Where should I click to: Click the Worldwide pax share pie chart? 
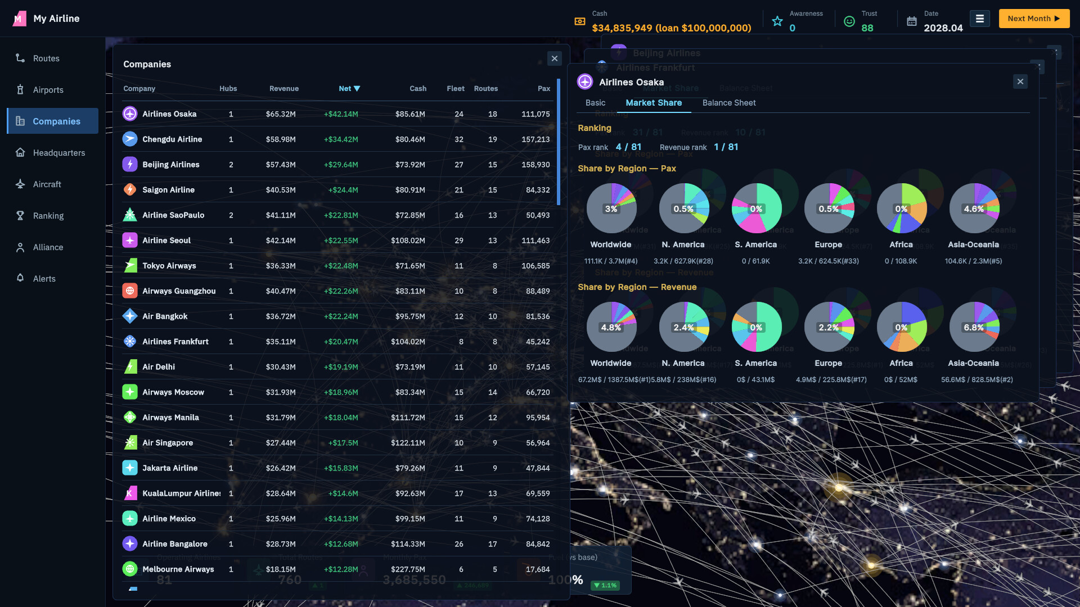(611, 208)
